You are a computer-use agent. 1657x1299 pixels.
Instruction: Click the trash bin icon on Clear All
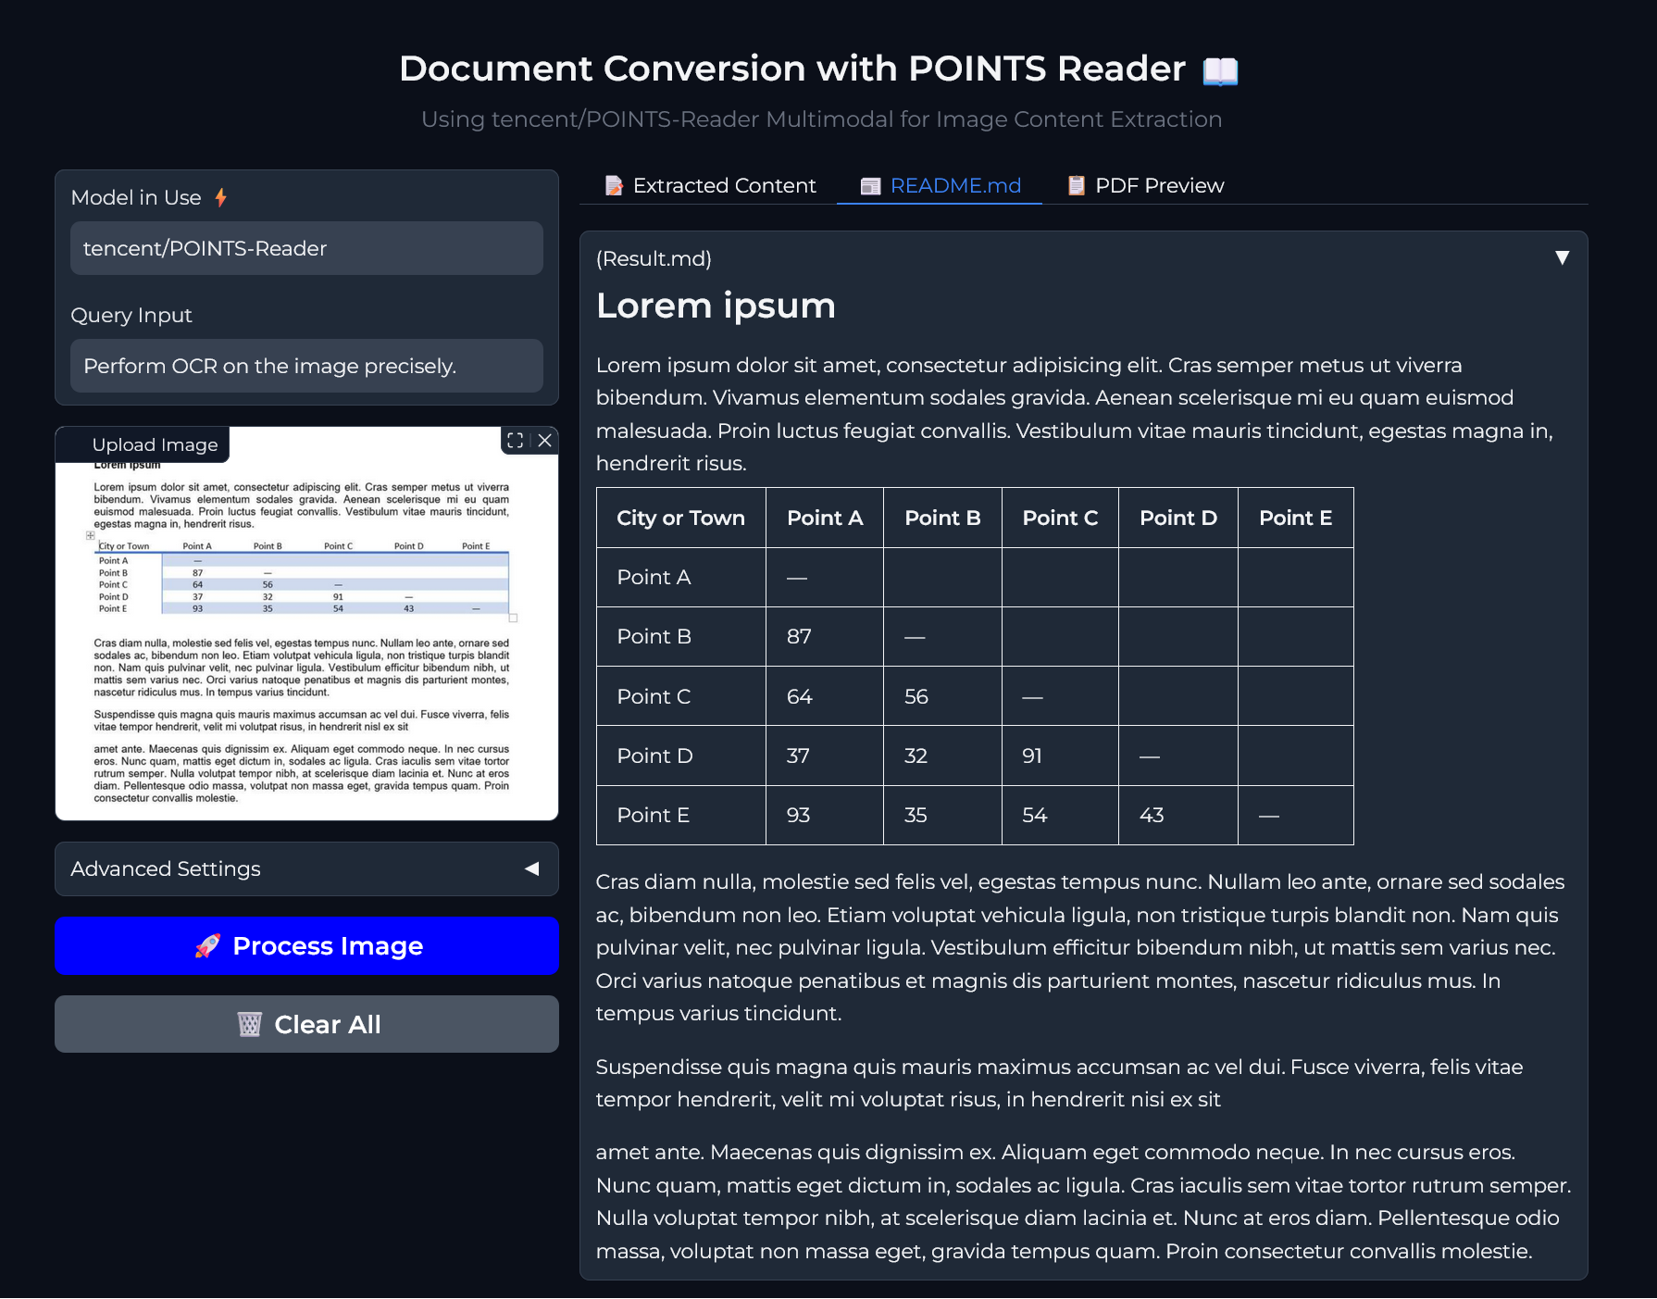(250, 1025)
